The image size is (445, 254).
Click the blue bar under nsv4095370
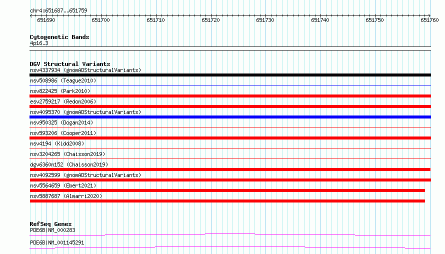[x=230, y=117]
